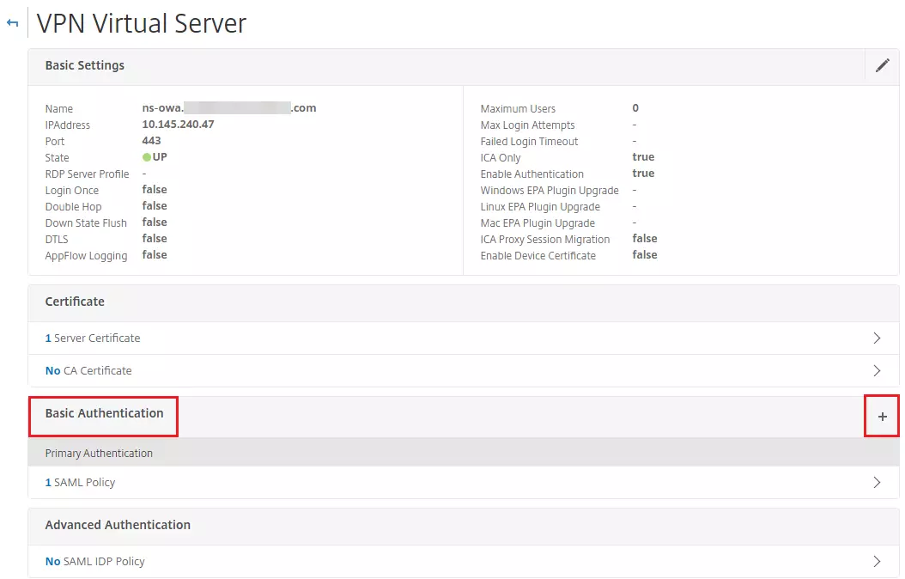Add an authentication policy with the plus icon

pos(882,416)
